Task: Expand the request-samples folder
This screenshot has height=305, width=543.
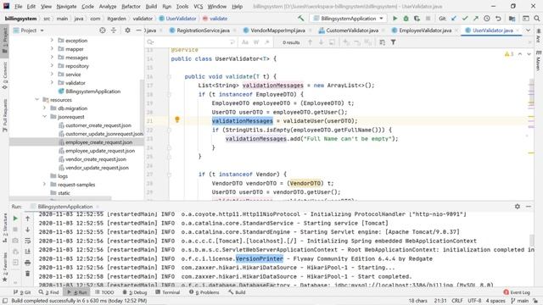Action: click(44, 185)
